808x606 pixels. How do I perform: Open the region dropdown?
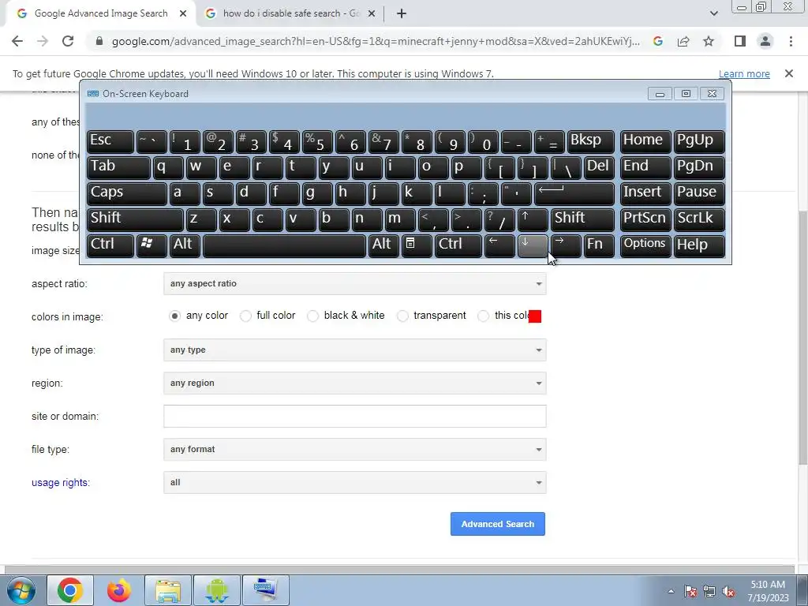[354, 383]
